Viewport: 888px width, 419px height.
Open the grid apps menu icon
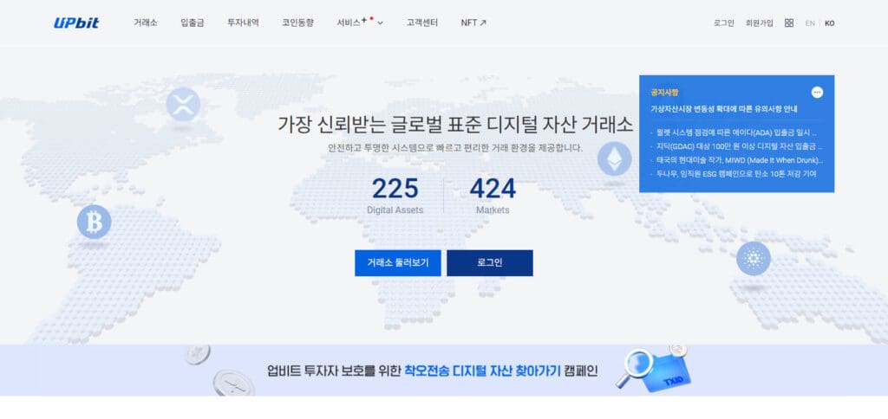click(789, 23)
